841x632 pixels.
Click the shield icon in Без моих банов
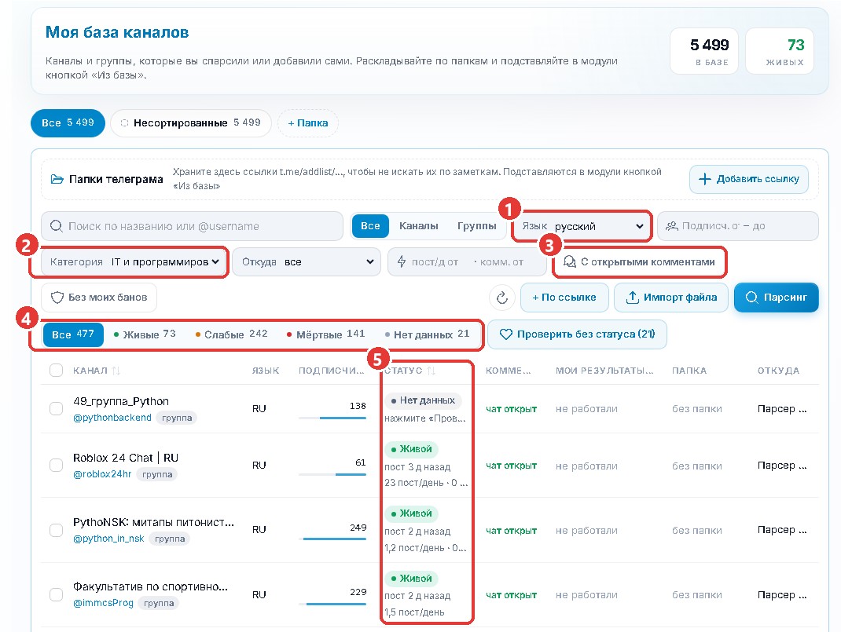tap(57, 298)
